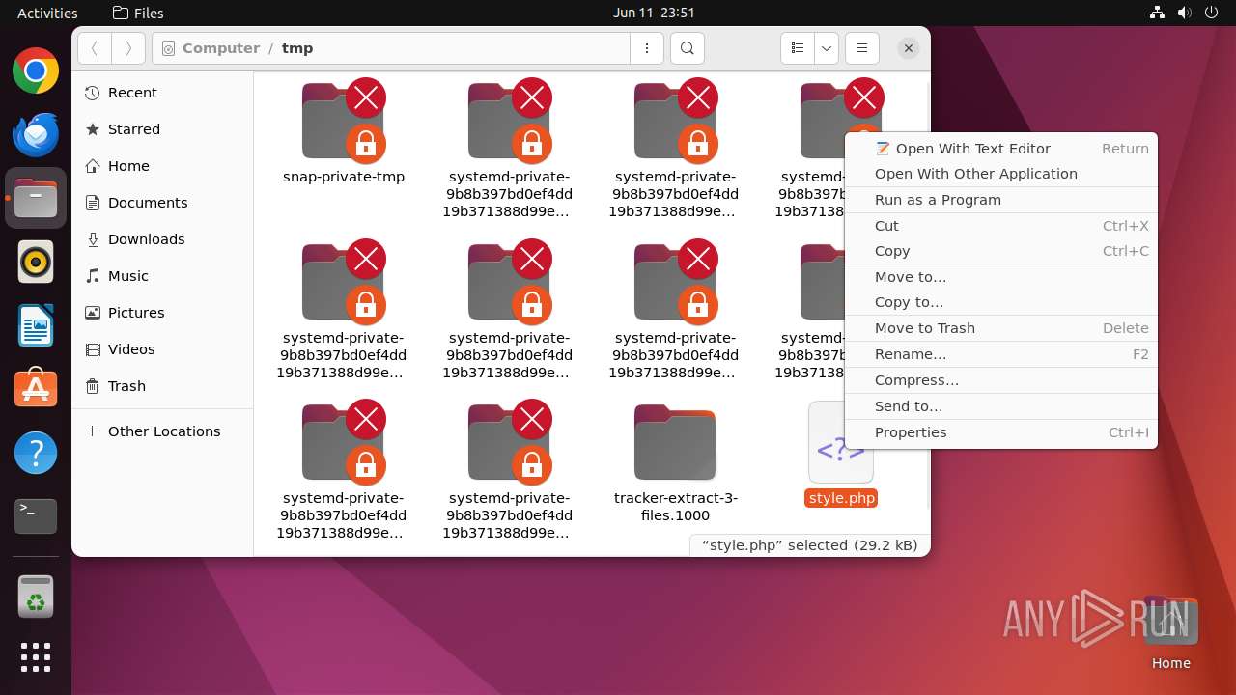Open Google Chrome from the dock
Image resolution: width=1236 pixels, height=695 pixels.
pyautogui.click(x=36, y=71)
